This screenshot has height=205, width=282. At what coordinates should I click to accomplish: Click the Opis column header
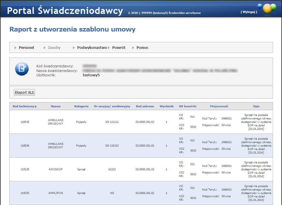pos(256,106)
